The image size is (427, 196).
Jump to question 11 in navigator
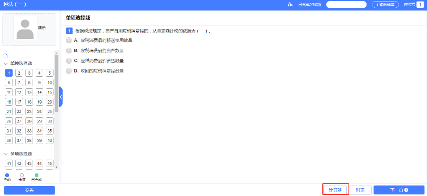9,92
